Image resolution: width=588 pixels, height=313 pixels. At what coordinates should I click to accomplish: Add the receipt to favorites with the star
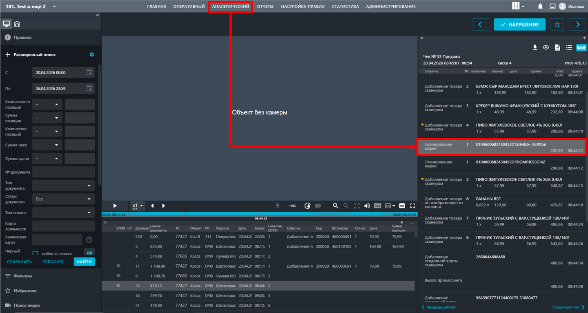557,25
